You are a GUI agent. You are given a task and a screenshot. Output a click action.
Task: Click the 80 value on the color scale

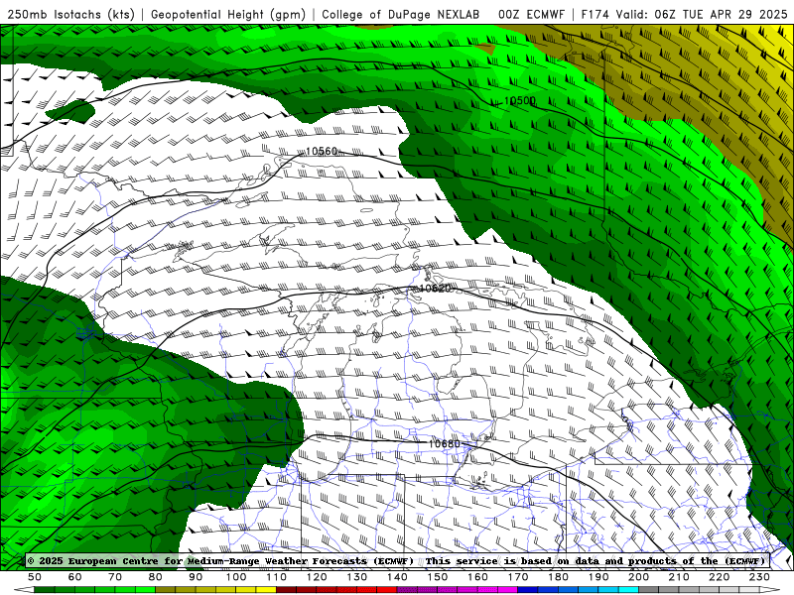coord(156,577)
